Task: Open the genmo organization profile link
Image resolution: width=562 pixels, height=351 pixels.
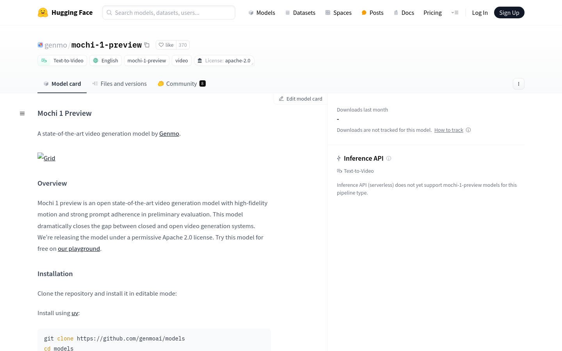Action: tap(56, 45)
